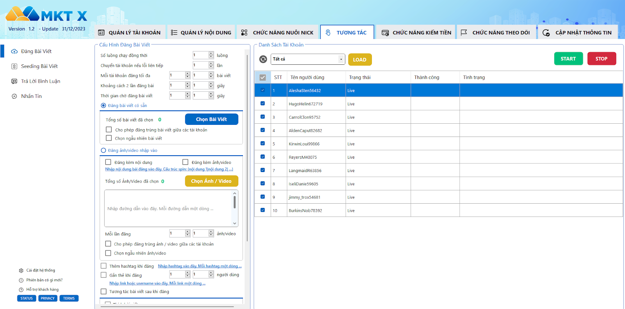Switch to Chức Năng Kiếm Tiền tab
Screen dimensions: 625x309
(x=416, y=32)
